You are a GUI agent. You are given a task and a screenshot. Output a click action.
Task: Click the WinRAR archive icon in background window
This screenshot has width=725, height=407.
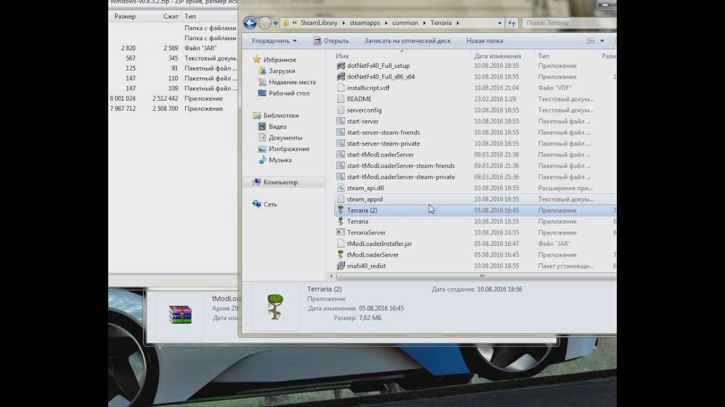pyautogui.click(x=180, y=314)
